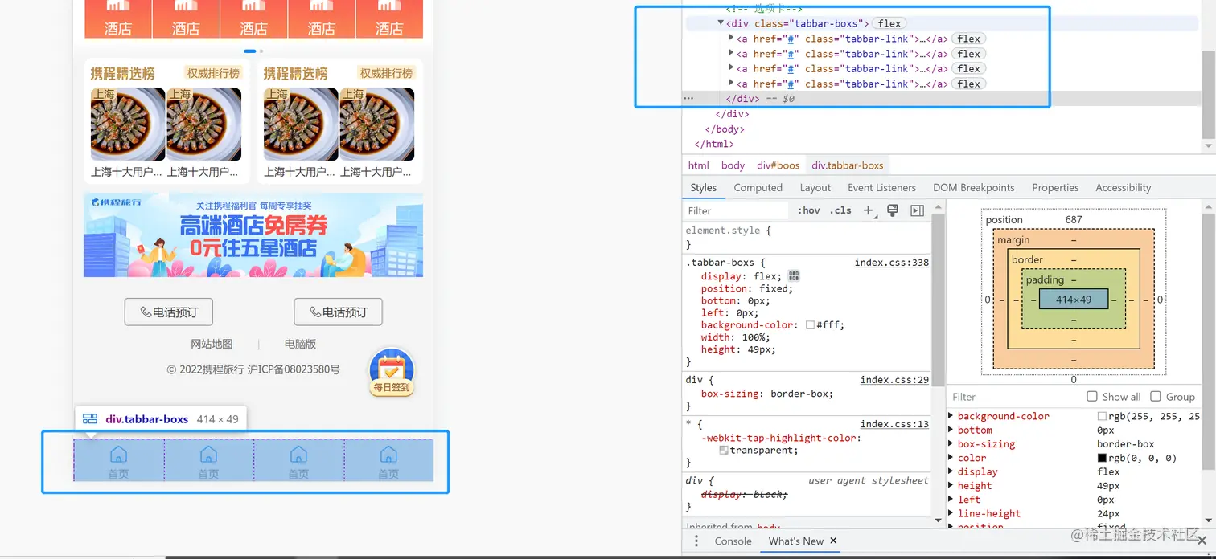This screenshot has height=559, width=1216.
Task: Click the New Style Rule plus icon
Action: (868, 210)
